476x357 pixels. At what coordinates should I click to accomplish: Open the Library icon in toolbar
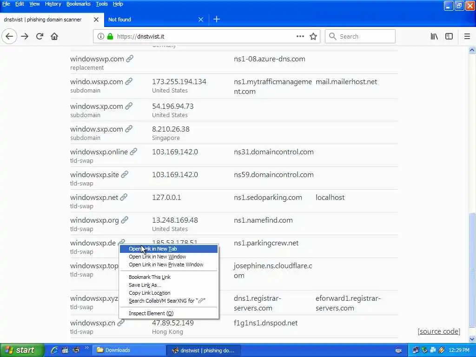[434, 36]
